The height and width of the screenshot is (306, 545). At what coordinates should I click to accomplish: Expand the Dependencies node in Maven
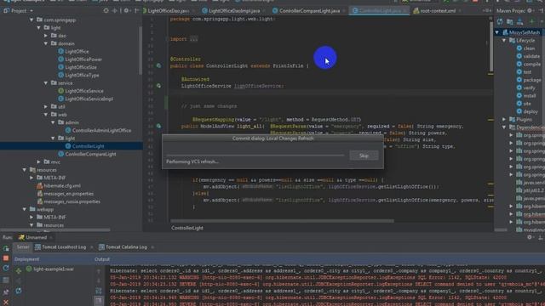pyautogui.click(x=504, y=127)
